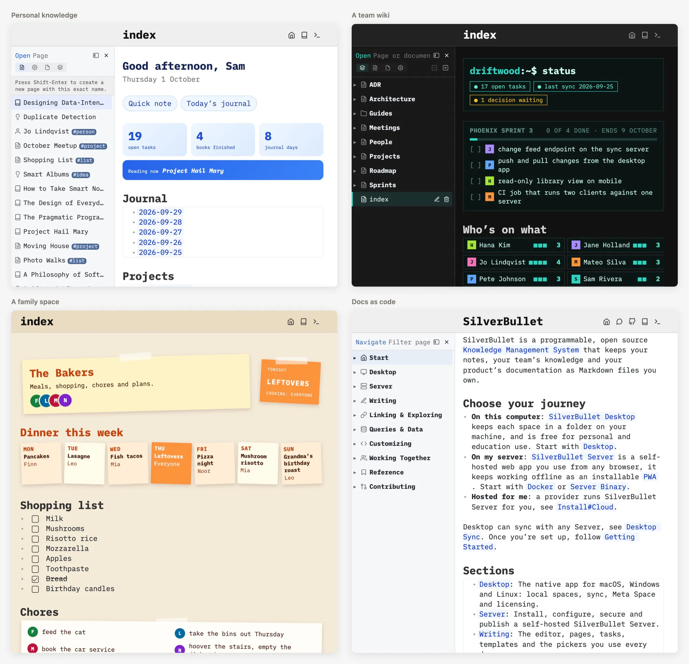The height and width of the screenshot is (664, 689).
Task: Click the Open Page search field
Action: 53,55
